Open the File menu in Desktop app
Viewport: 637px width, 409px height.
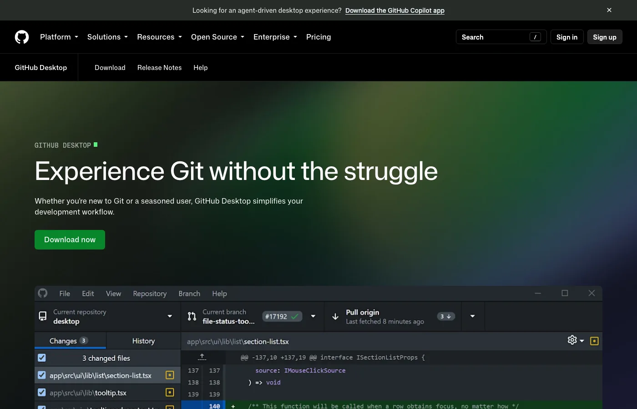pos(65,294)
